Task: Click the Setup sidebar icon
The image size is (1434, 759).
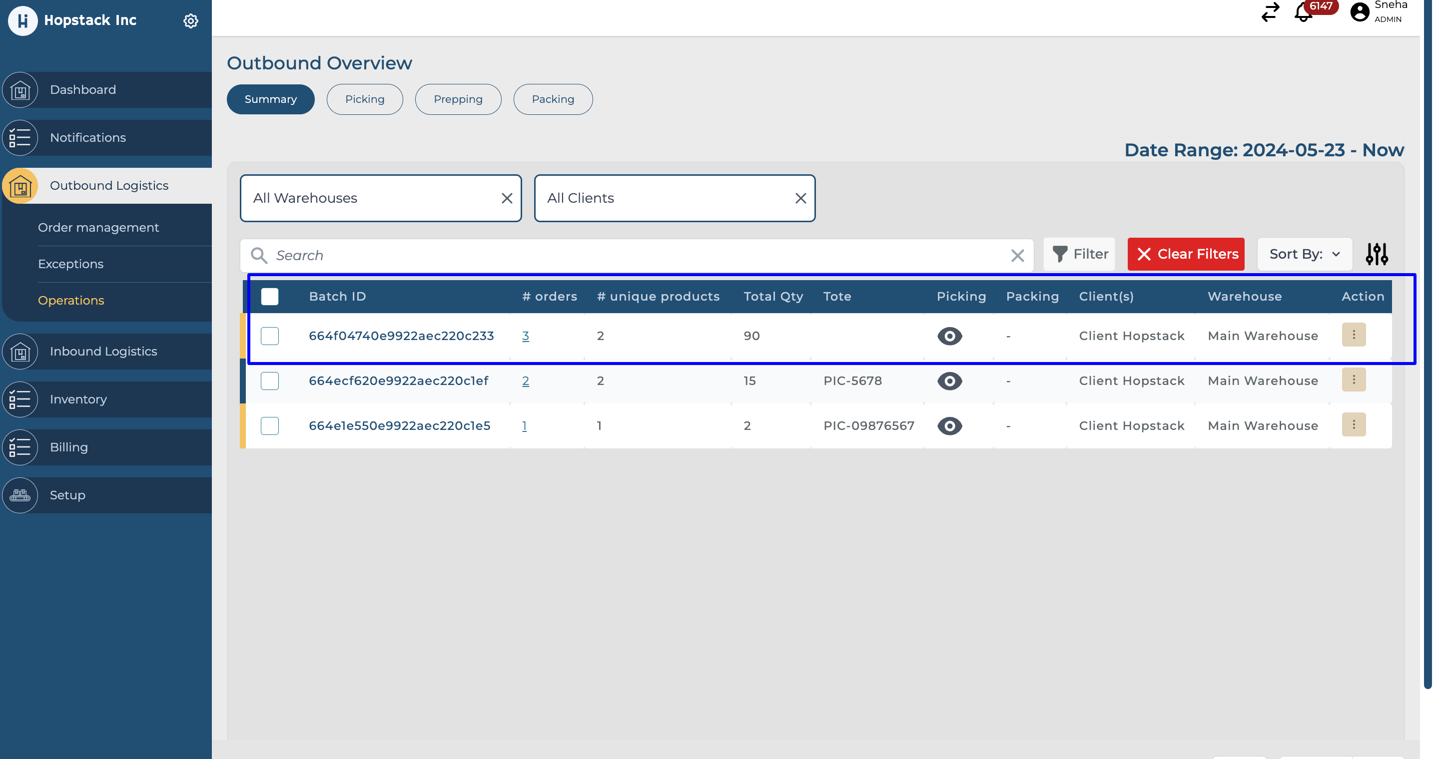Action: click(x=20, y=495)
